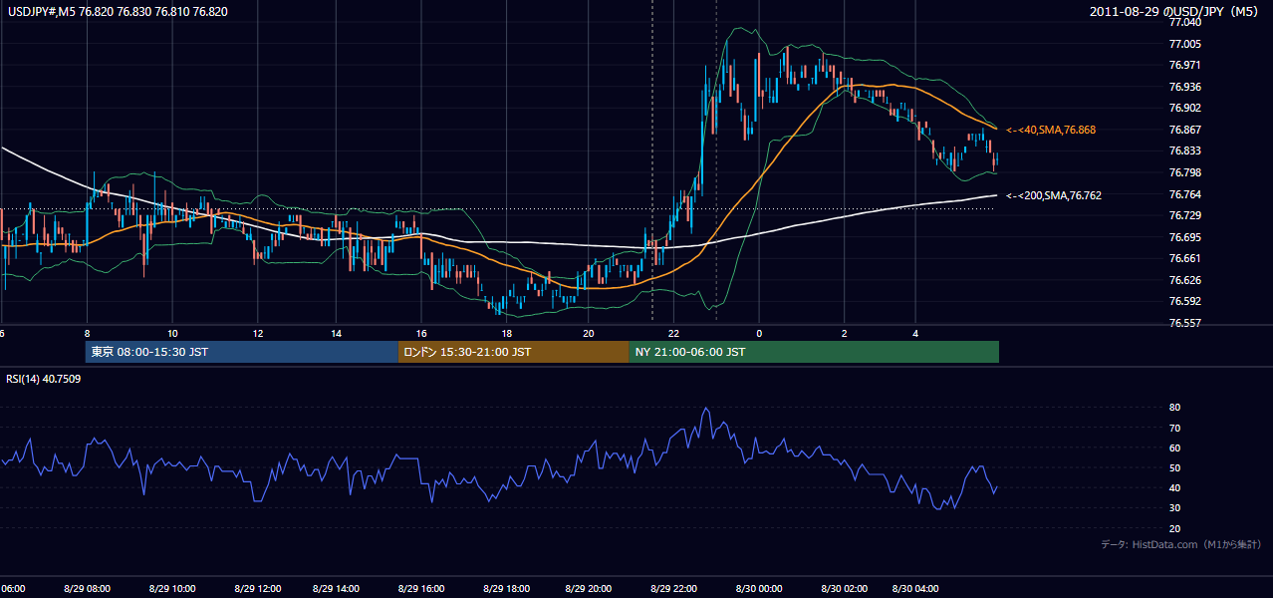Click hour label 16 under price chart
1273x598 pixels.
[x=421, y=334]
